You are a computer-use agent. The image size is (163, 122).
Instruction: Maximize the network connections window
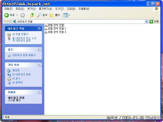[153, 4]
